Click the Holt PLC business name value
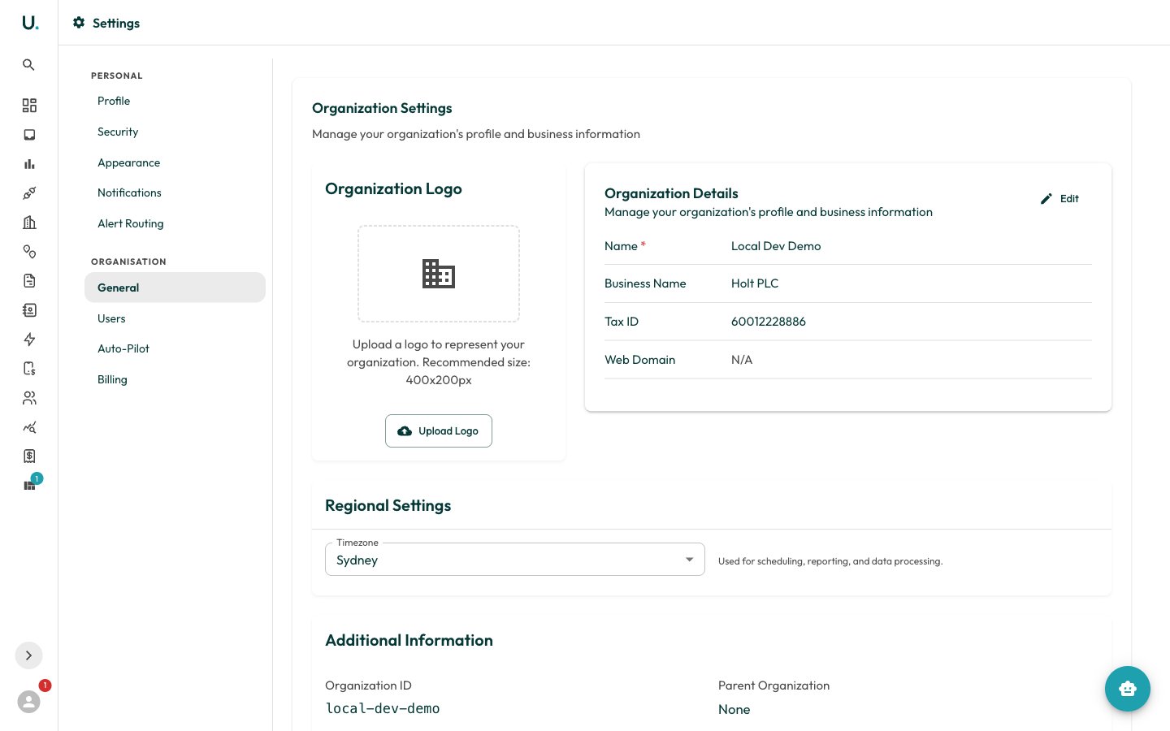This screenshot has height=731, width=1170. pyautogui.click(x=755, y=283)
